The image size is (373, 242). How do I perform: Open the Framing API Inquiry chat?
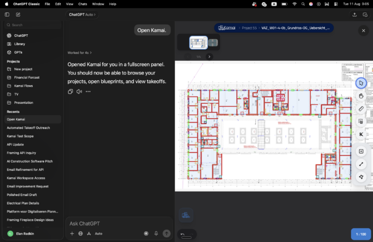click(33, 153)
